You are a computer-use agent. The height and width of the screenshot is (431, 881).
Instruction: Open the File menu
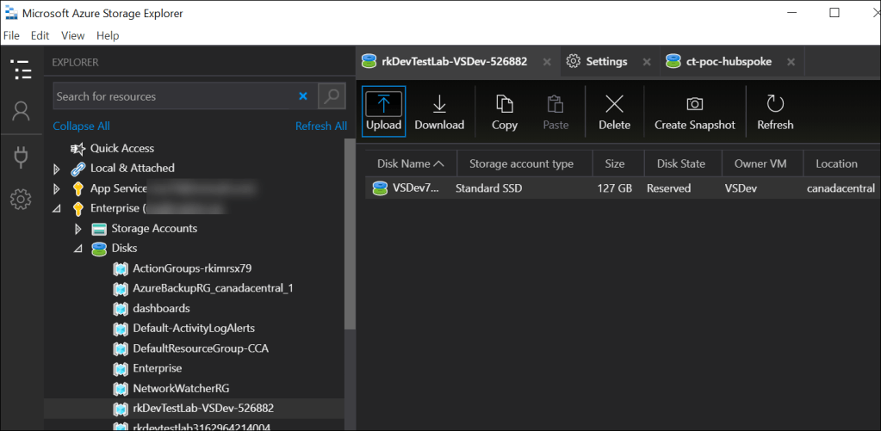point(11,35)
